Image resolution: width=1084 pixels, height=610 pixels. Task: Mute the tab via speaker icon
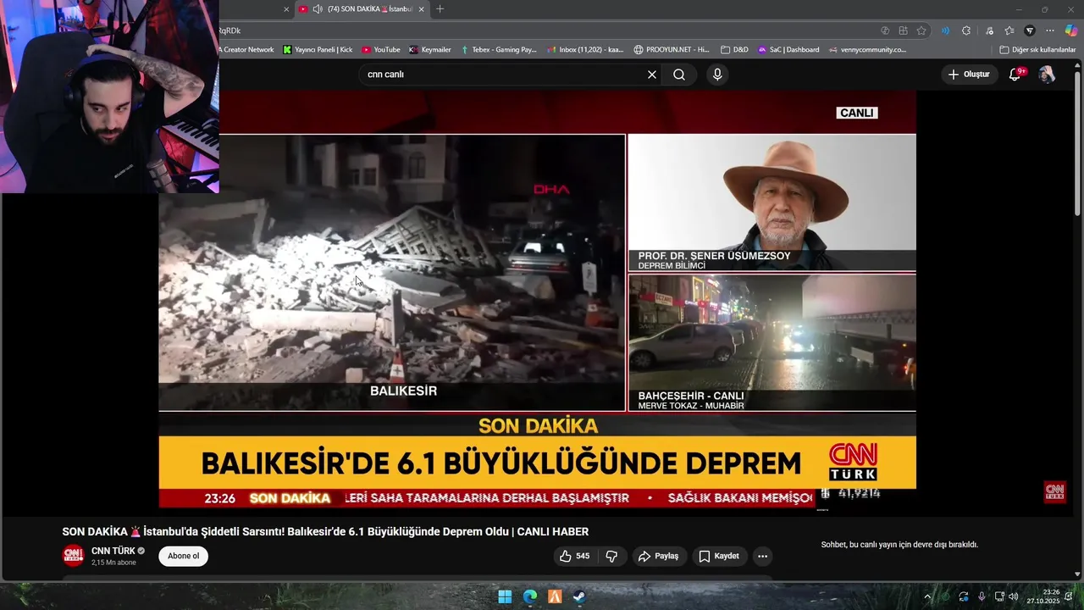click(x=318, y=8)
